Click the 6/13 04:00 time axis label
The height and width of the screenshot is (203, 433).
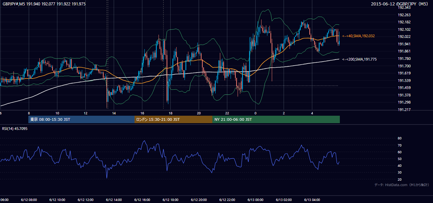[x=312, y=200]
